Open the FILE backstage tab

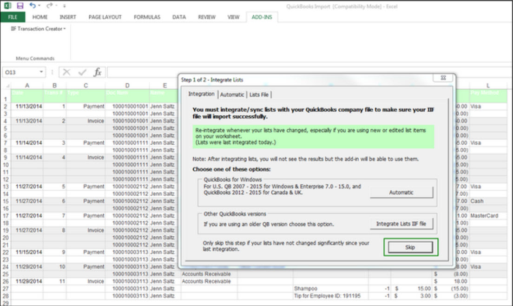click(x=13, y=17)
